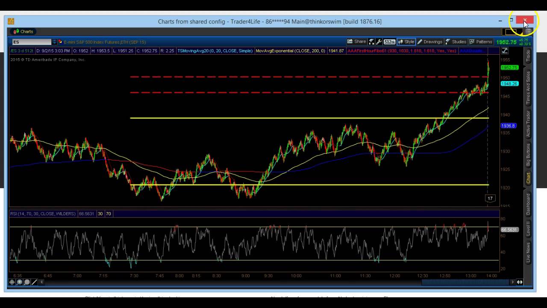Click the gray circle pan tool
Image resolution: width=547 pixels, height=308 pixels.
click(x=27, y=282)
